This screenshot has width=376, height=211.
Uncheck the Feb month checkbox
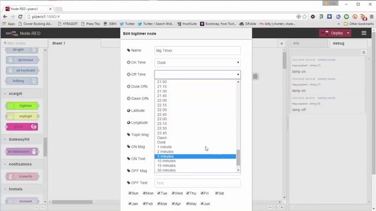pyautogui.click(x=144, y=203)
